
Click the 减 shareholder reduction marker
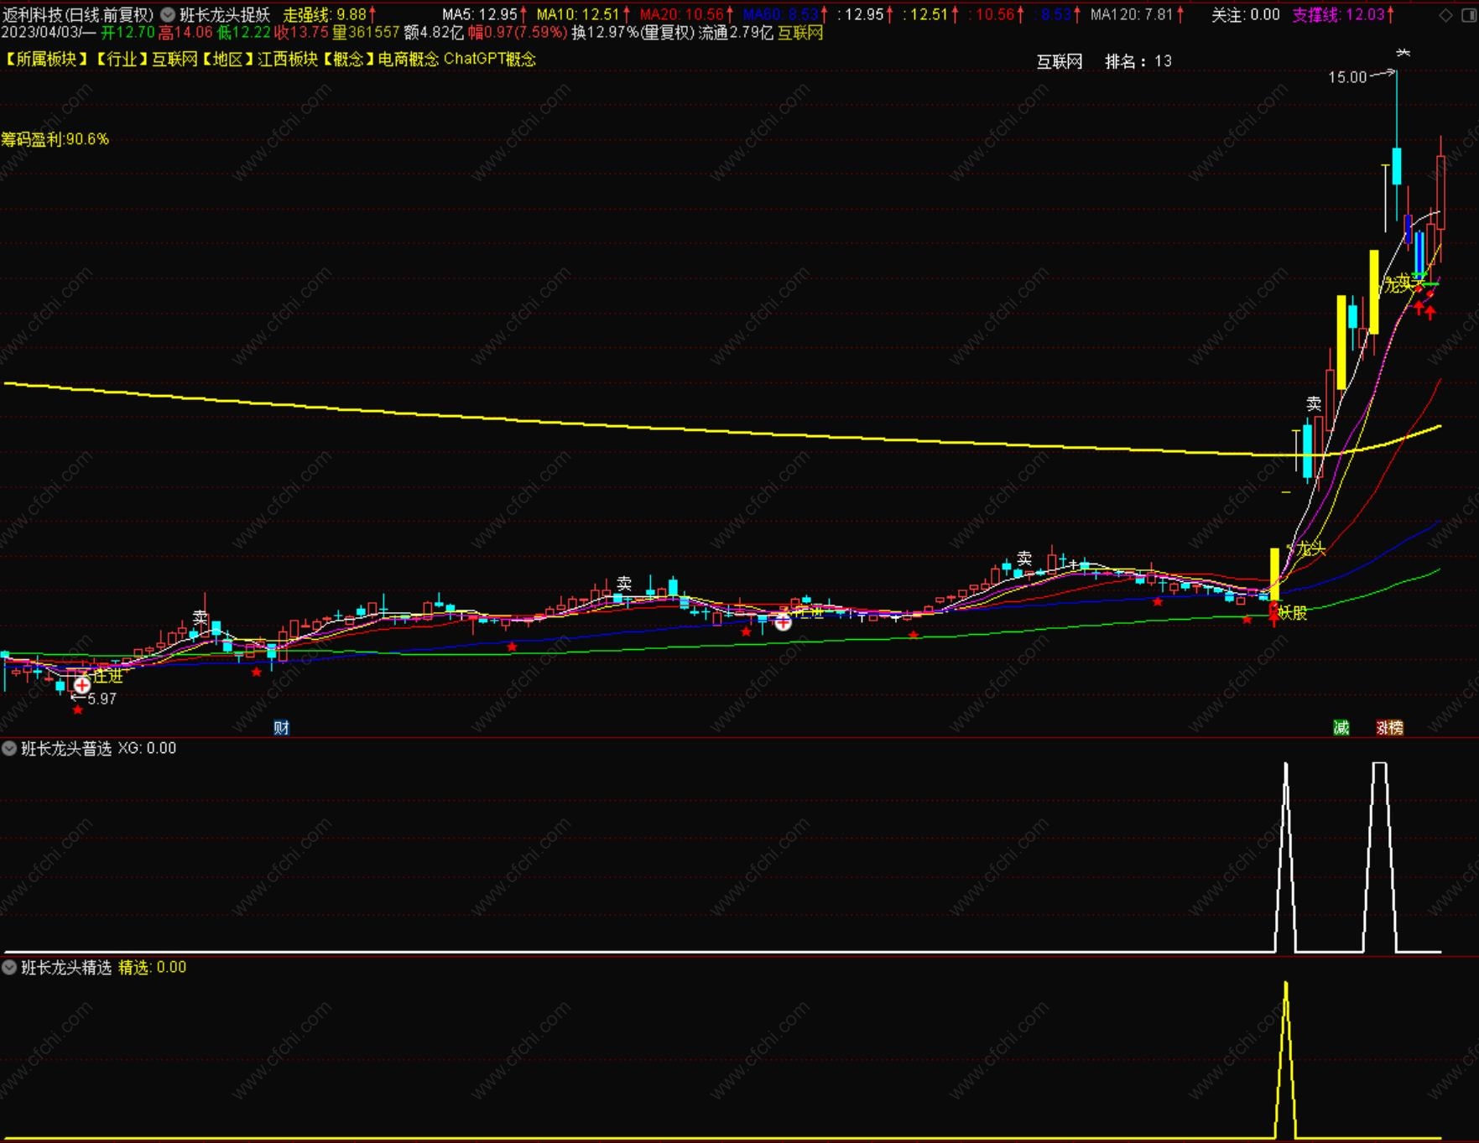1341,728
